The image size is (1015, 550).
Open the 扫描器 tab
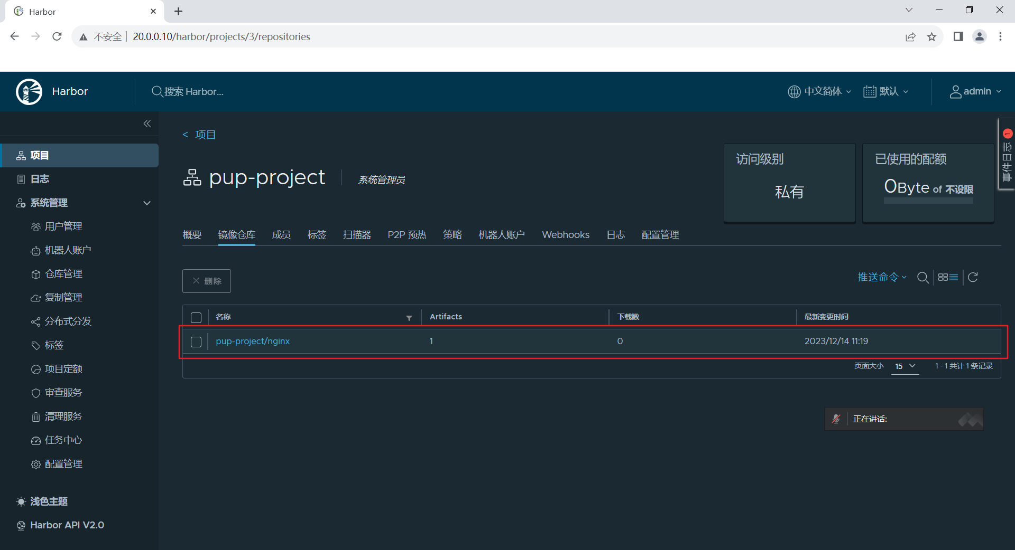tap(357, 235)
